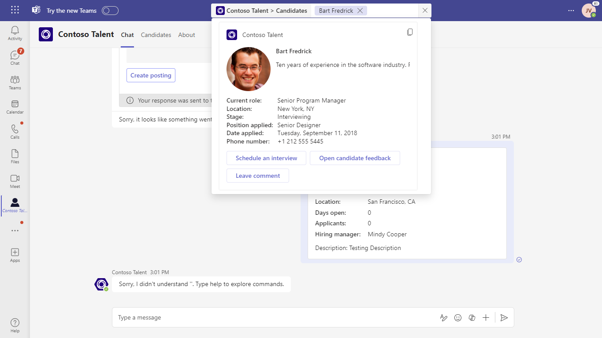Click the Tuesday, September 11, 2018 date
The height and width of the screenshot is (338, 602).
(x=317, y=133)
